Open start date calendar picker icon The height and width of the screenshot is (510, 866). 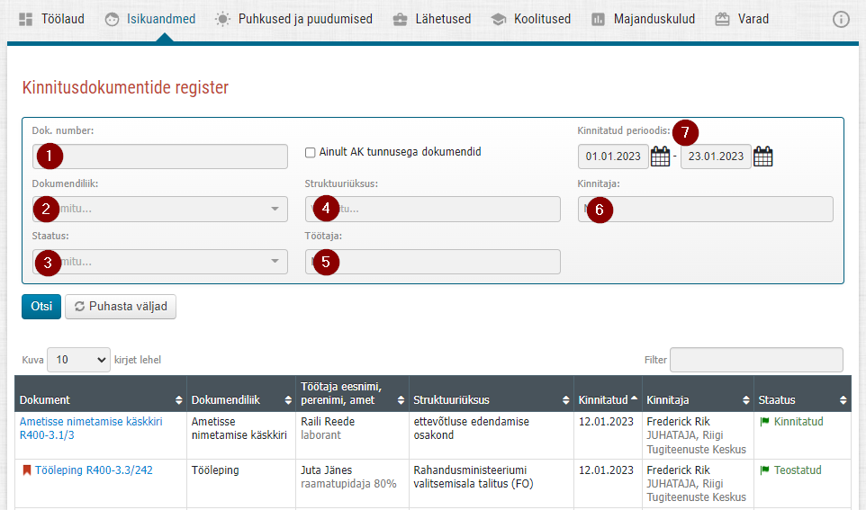(660, 157)
